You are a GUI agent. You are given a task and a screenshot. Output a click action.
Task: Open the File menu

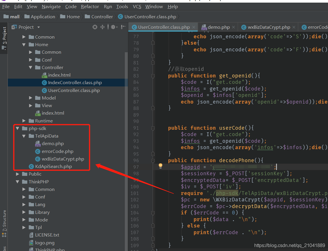point(6,7)
